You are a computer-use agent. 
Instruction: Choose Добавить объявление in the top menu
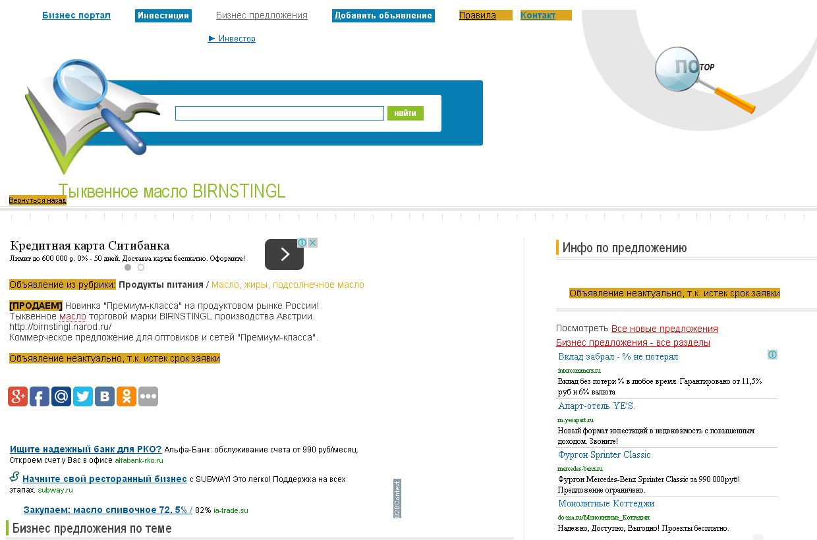coord(383,15)
